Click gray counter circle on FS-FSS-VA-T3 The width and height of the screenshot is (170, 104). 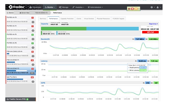33,22
